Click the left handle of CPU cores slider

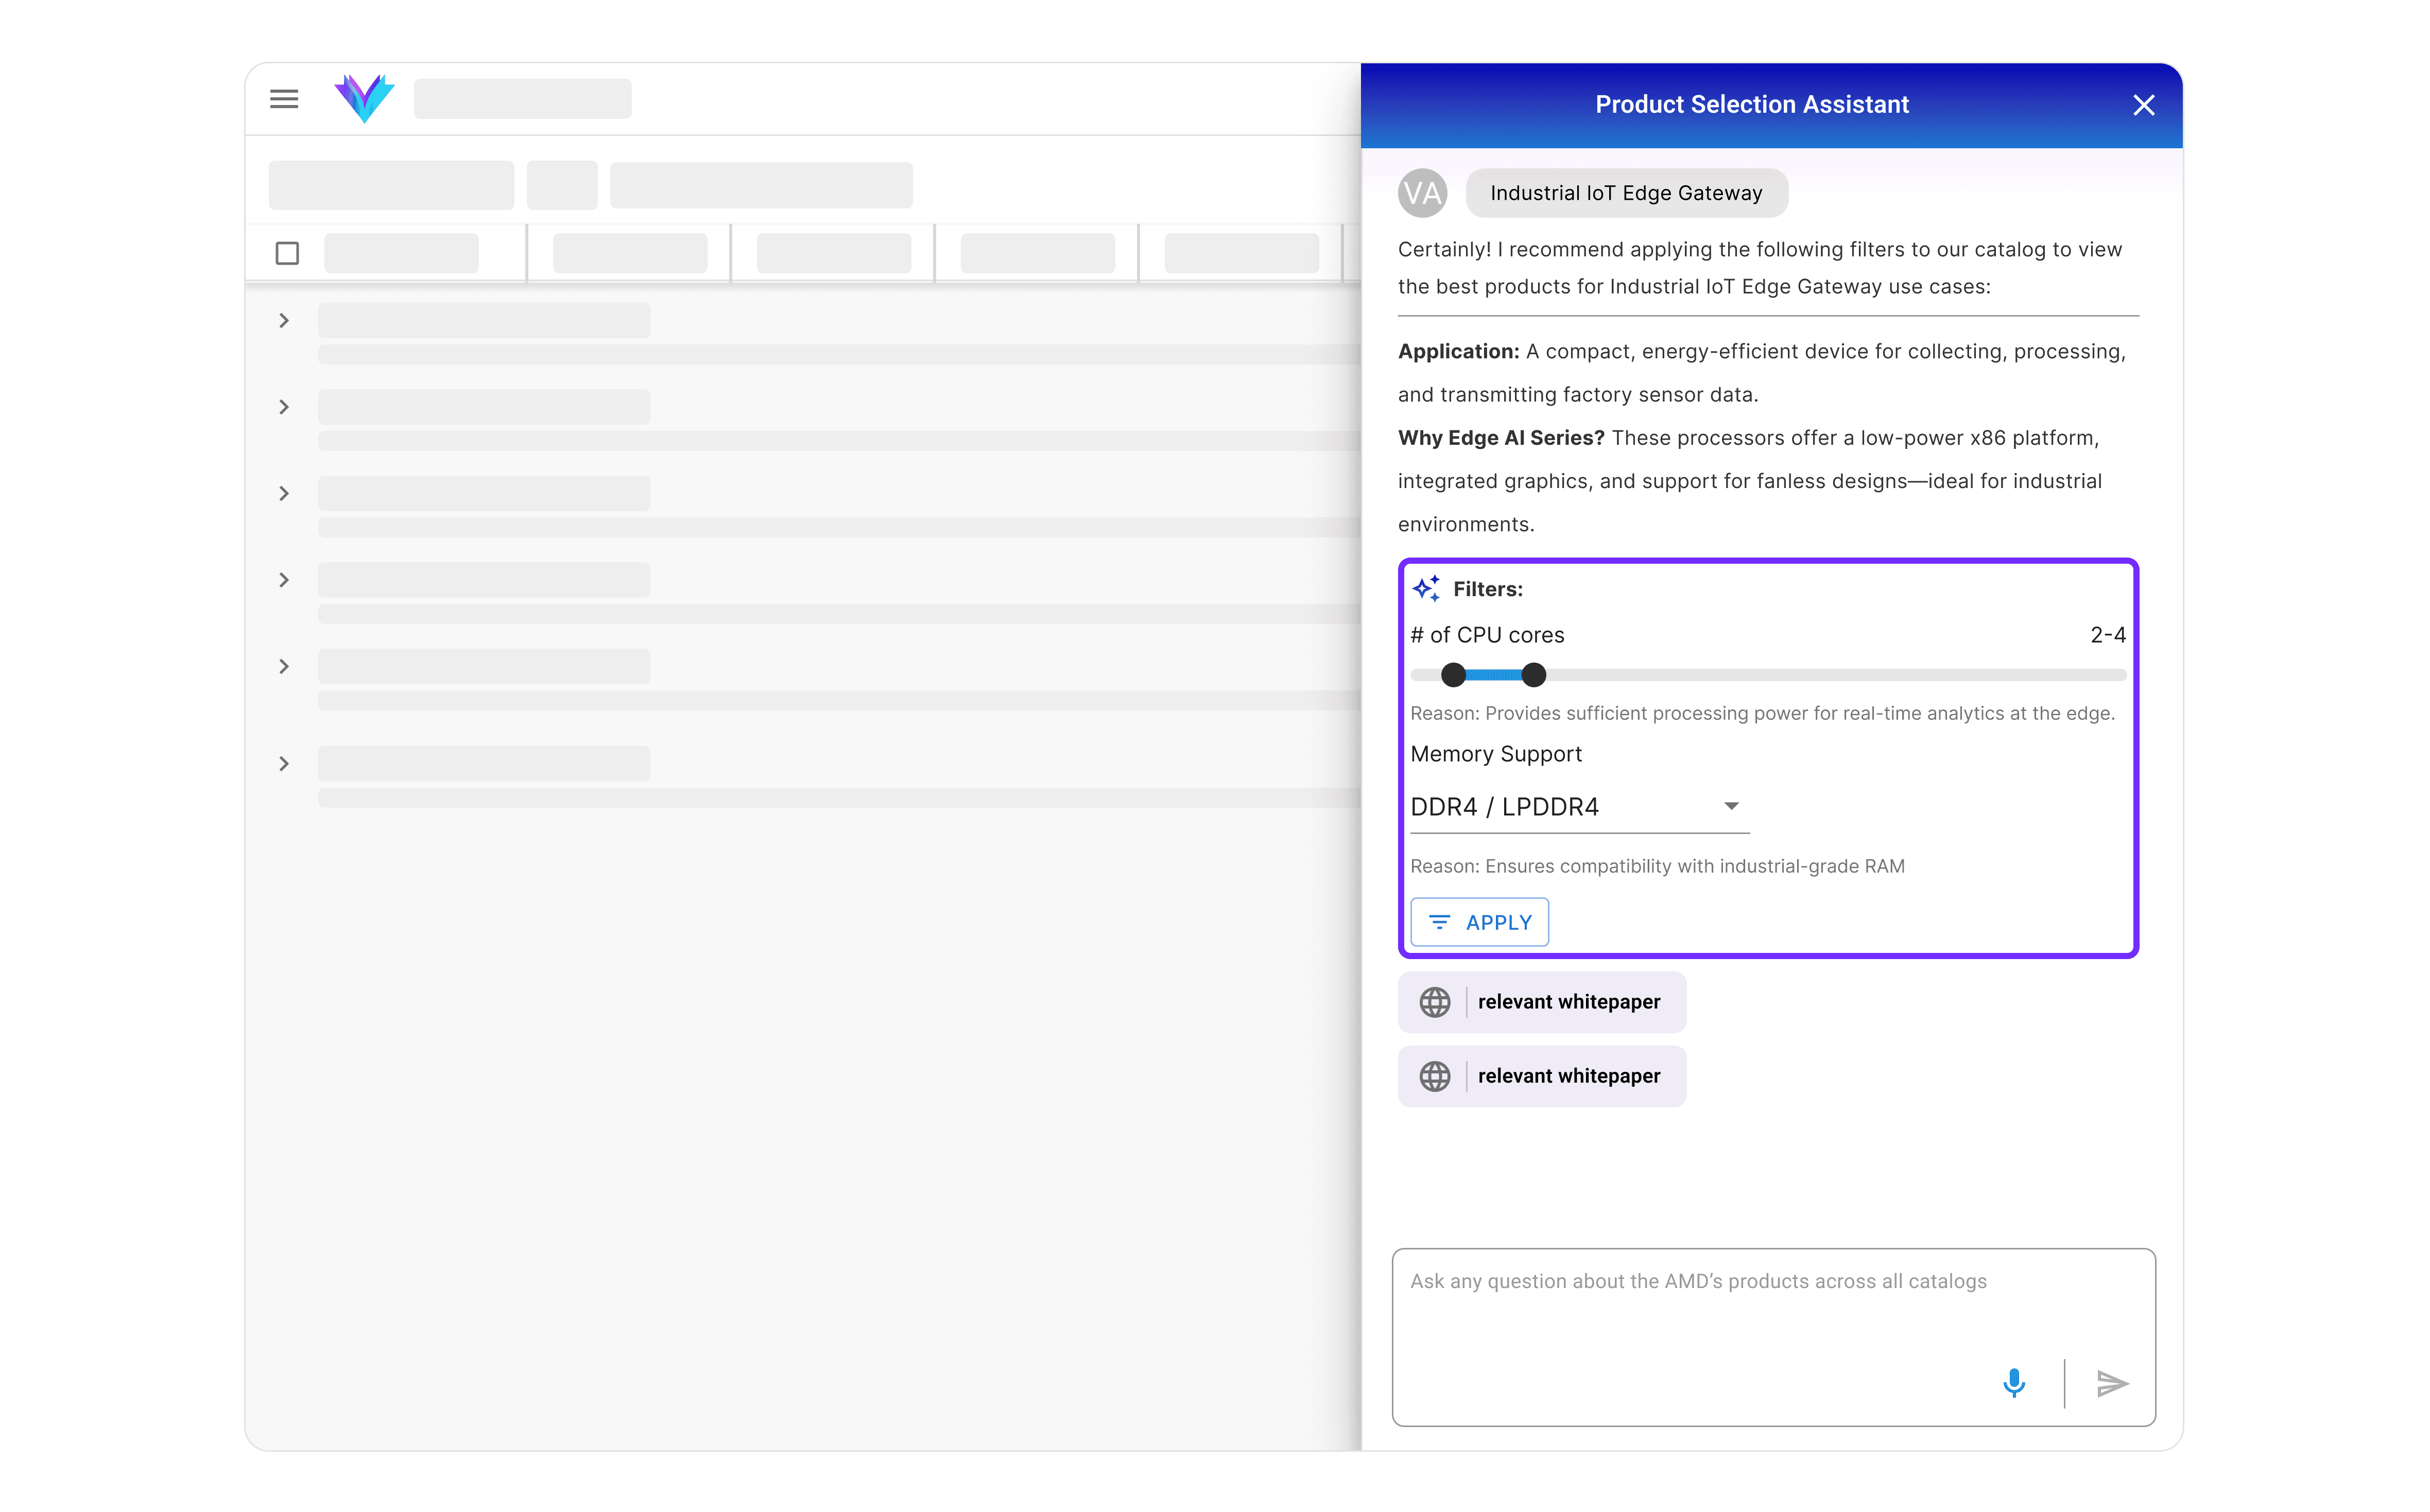[1453, 675]
